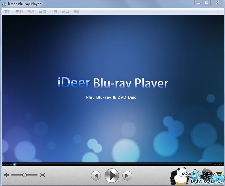Image resolution: width=225 pixels, height=186 pixels.
Task: Click the playback progress bar handle
Action: point(14,164)
